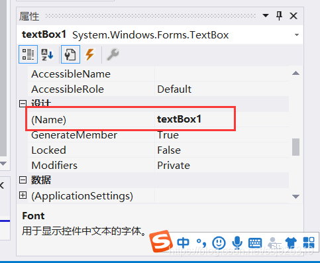The image size is (320, 263).
Task: Click the empty AccessibleName value field
Action: point(222,74)
